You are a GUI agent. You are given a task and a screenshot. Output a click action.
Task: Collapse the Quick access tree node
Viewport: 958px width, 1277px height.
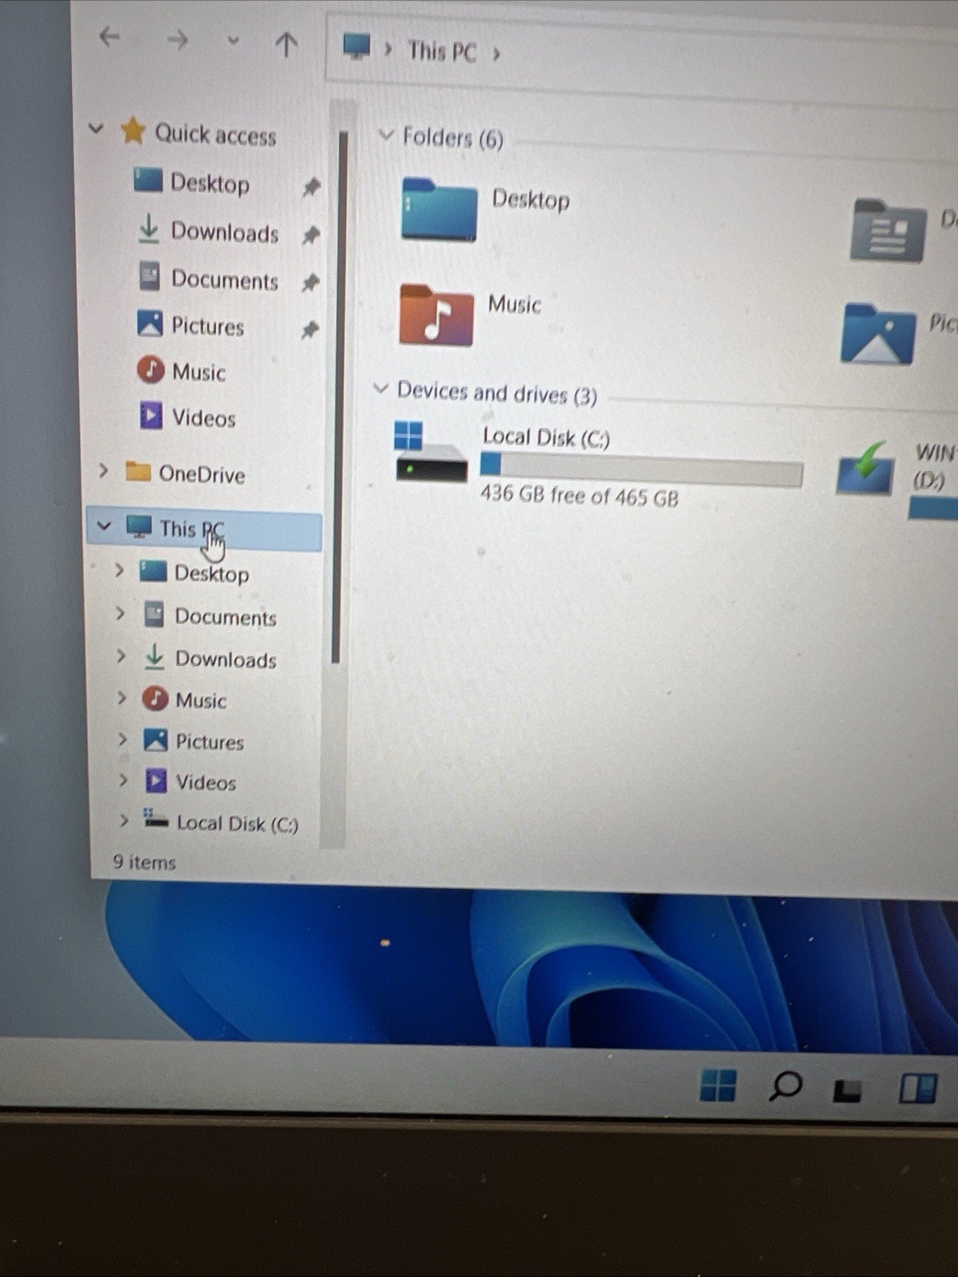pos(96,128)
